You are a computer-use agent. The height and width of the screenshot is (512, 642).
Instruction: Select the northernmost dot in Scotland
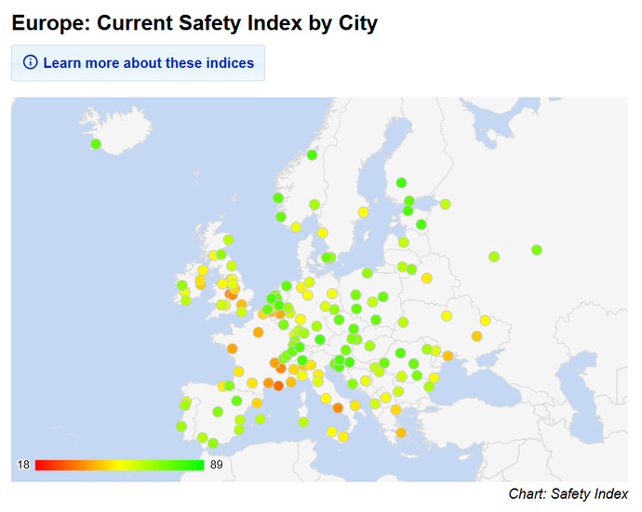[229, 240]
